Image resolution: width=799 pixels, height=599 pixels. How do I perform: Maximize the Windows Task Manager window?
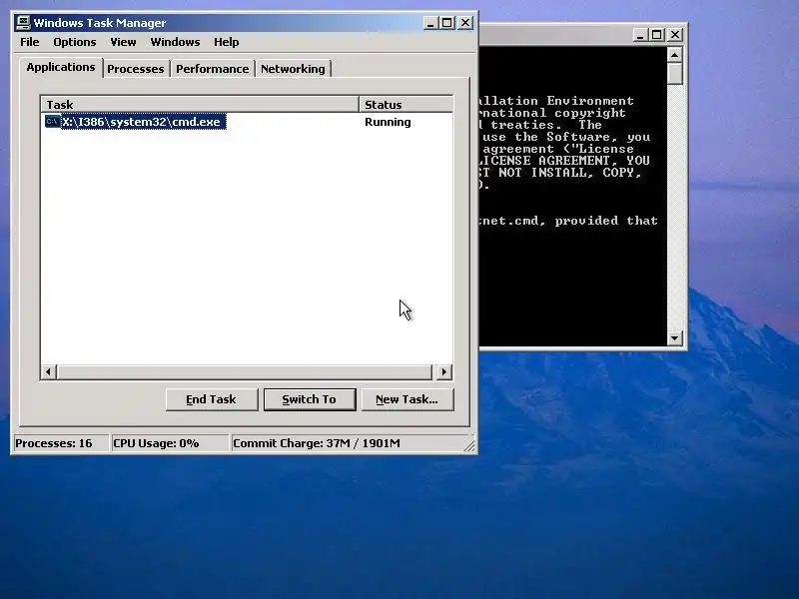(446, 23)
